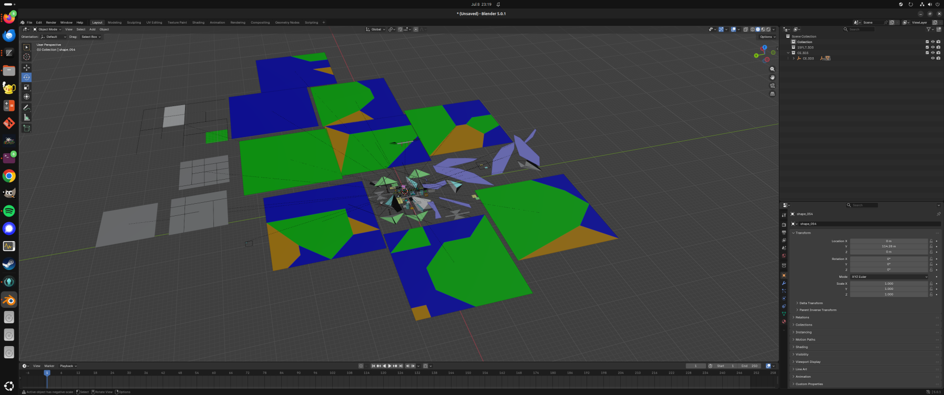Toggle camera view icon in viewport
944x395 pixels.
tap(772, 86)
